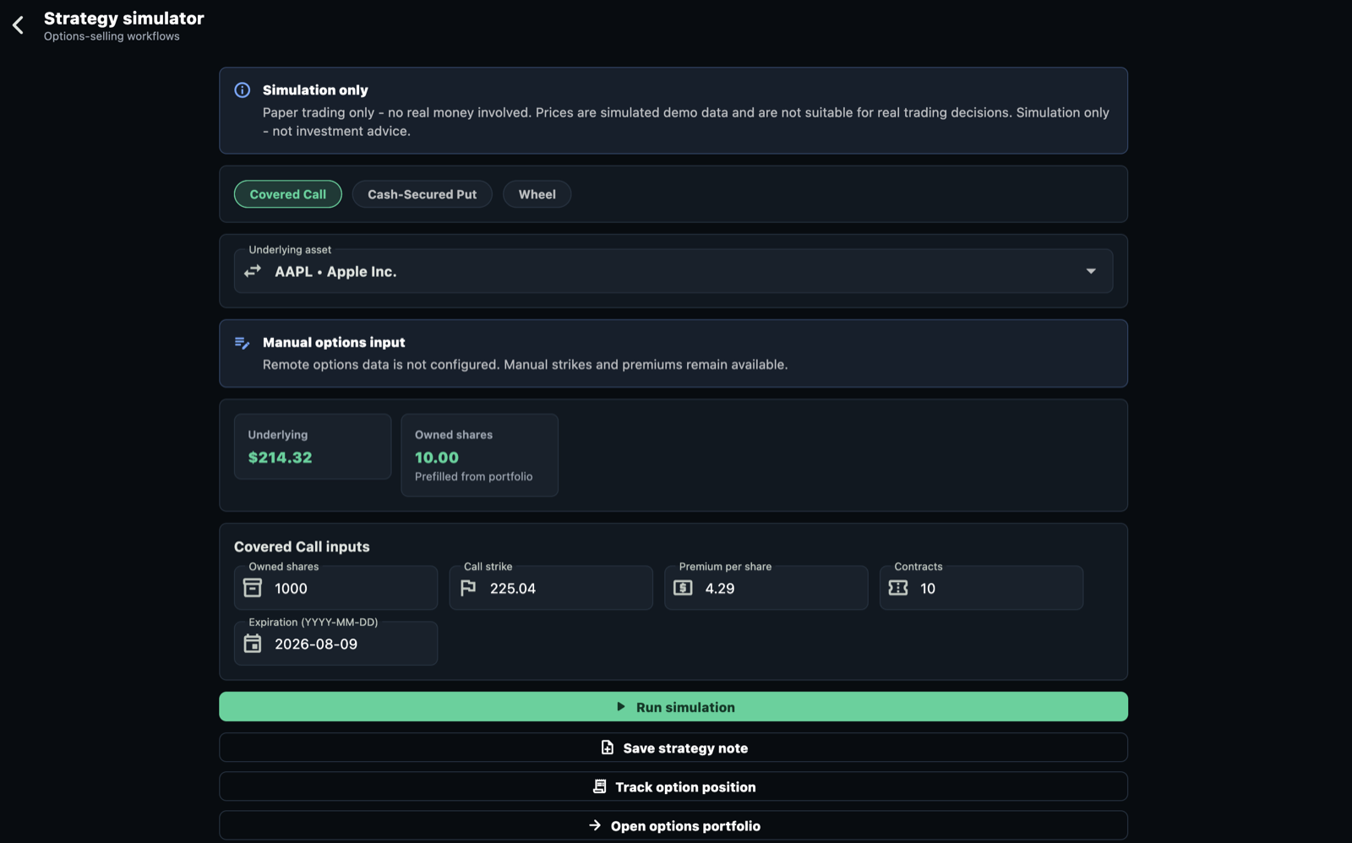This screenshot has height=843, width=1352.
Task: Switch to Cash-Secured Put strategy
Action: coord(422,194)
